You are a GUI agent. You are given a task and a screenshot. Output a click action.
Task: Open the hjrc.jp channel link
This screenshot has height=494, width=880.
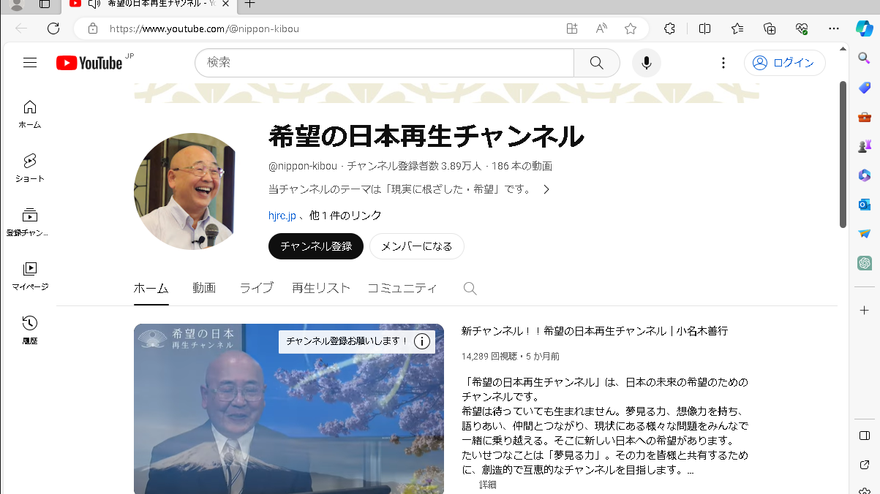pyautogui.click(x=282, y=215)
